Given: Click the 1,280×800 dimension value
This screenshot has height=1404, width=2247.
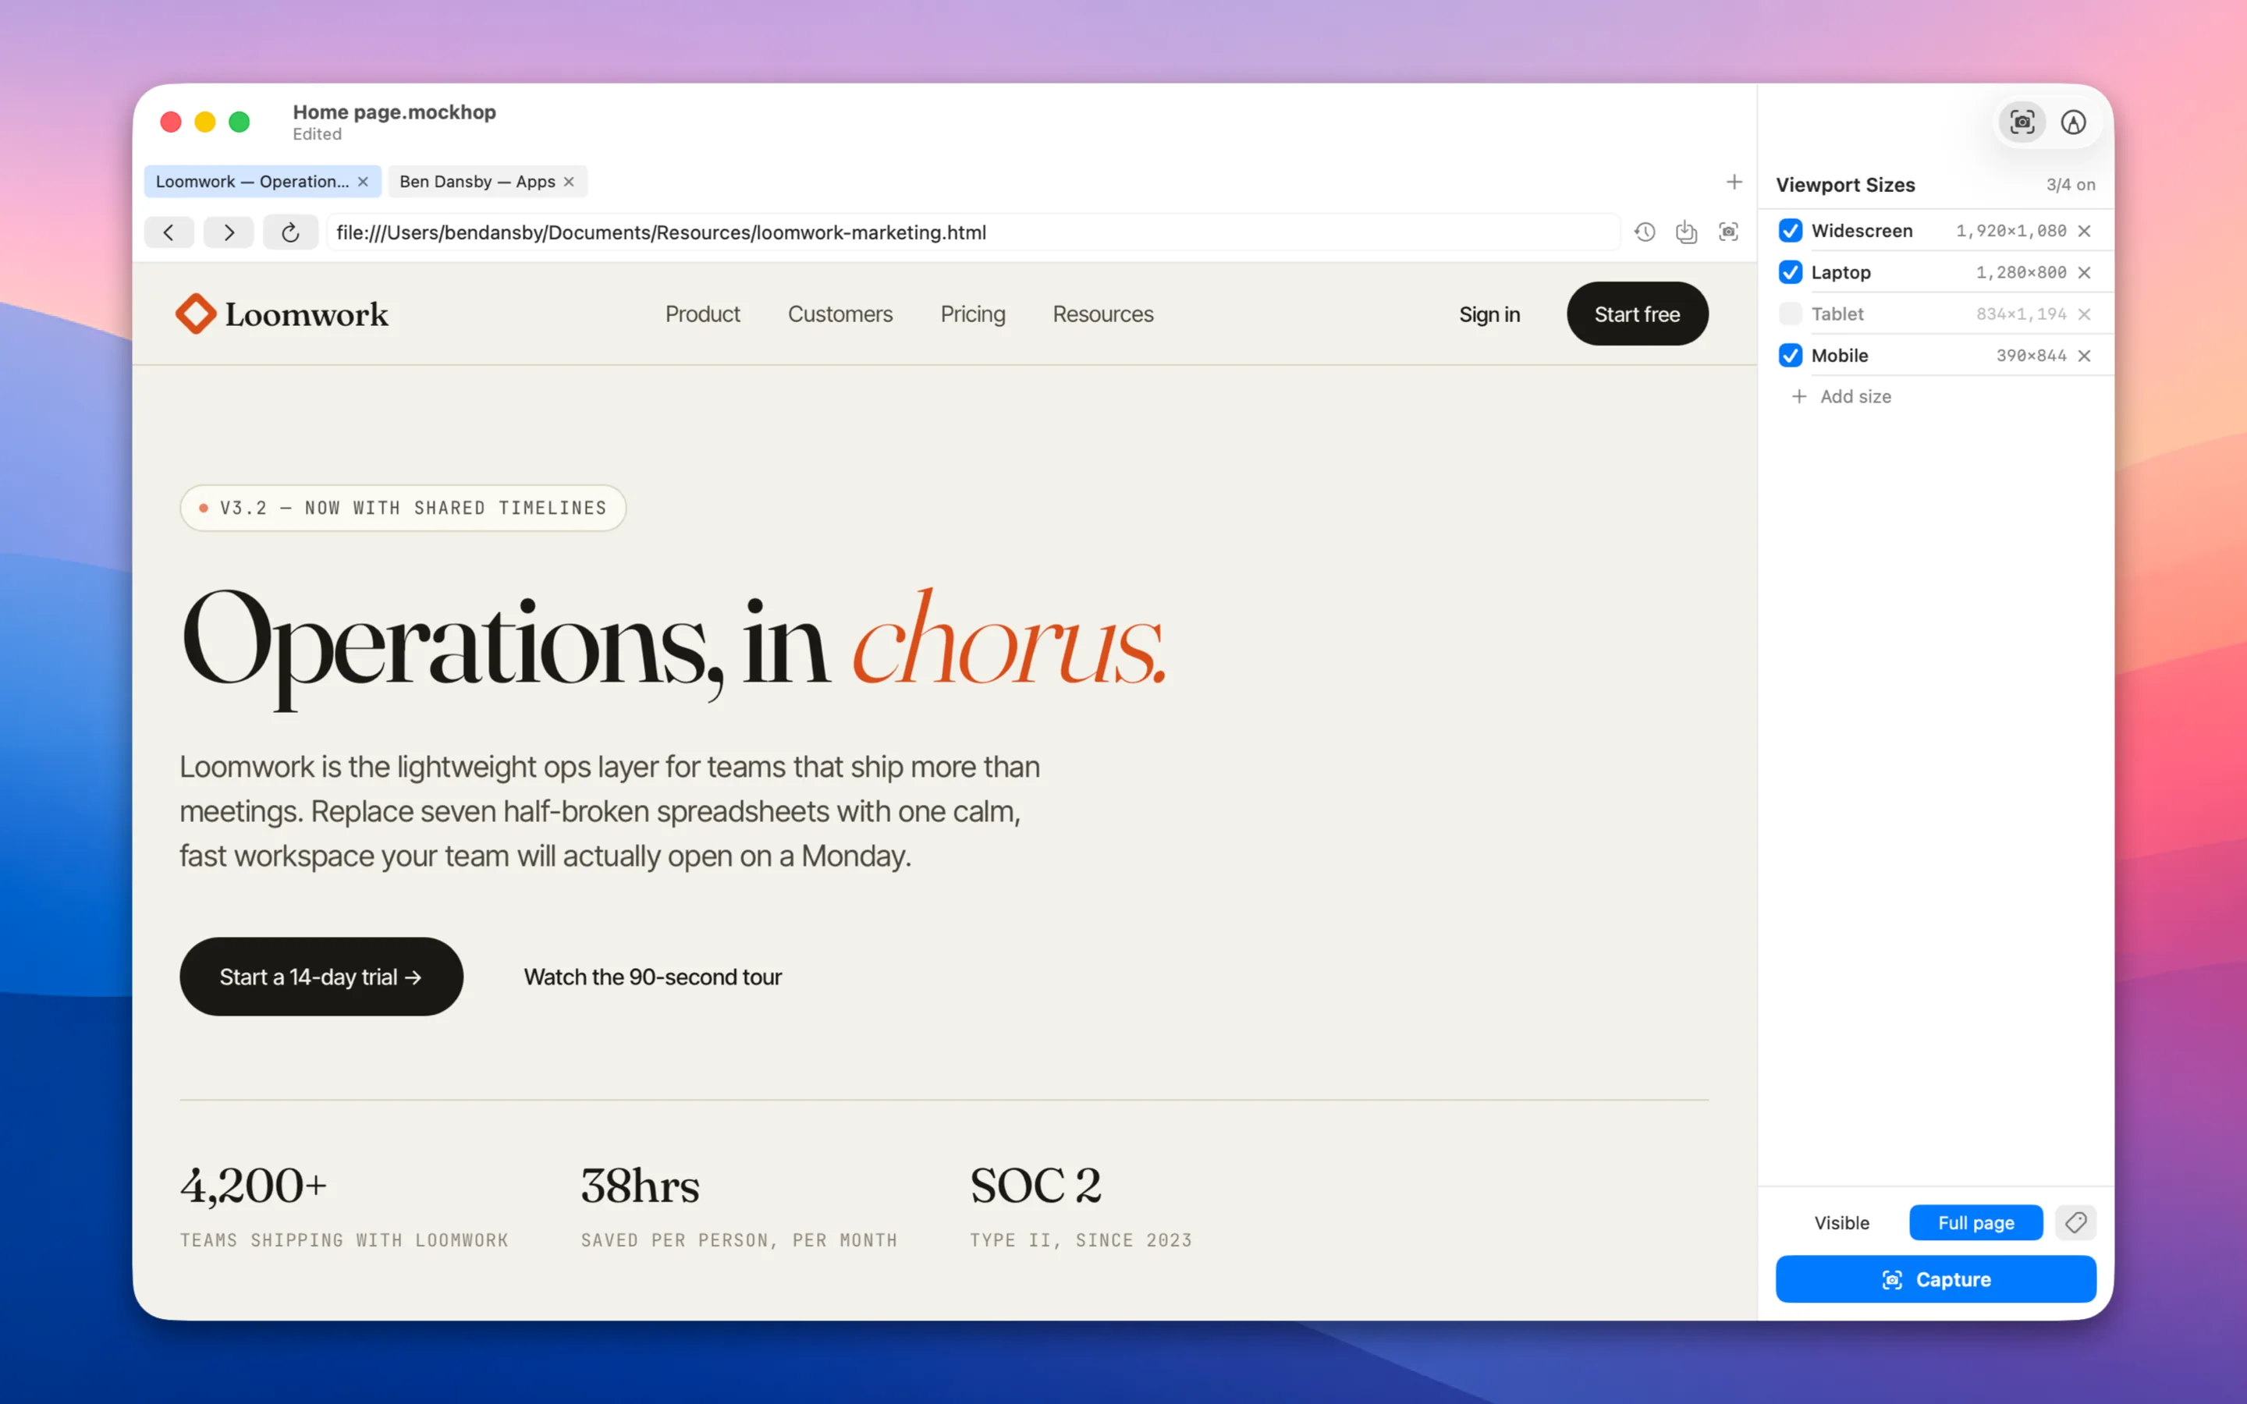Looking at the screenshot, I should pos(2021,273).
